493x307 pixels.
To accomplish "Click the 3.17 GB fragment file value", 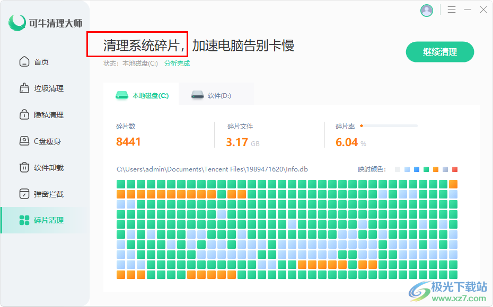I will [243, 142].
